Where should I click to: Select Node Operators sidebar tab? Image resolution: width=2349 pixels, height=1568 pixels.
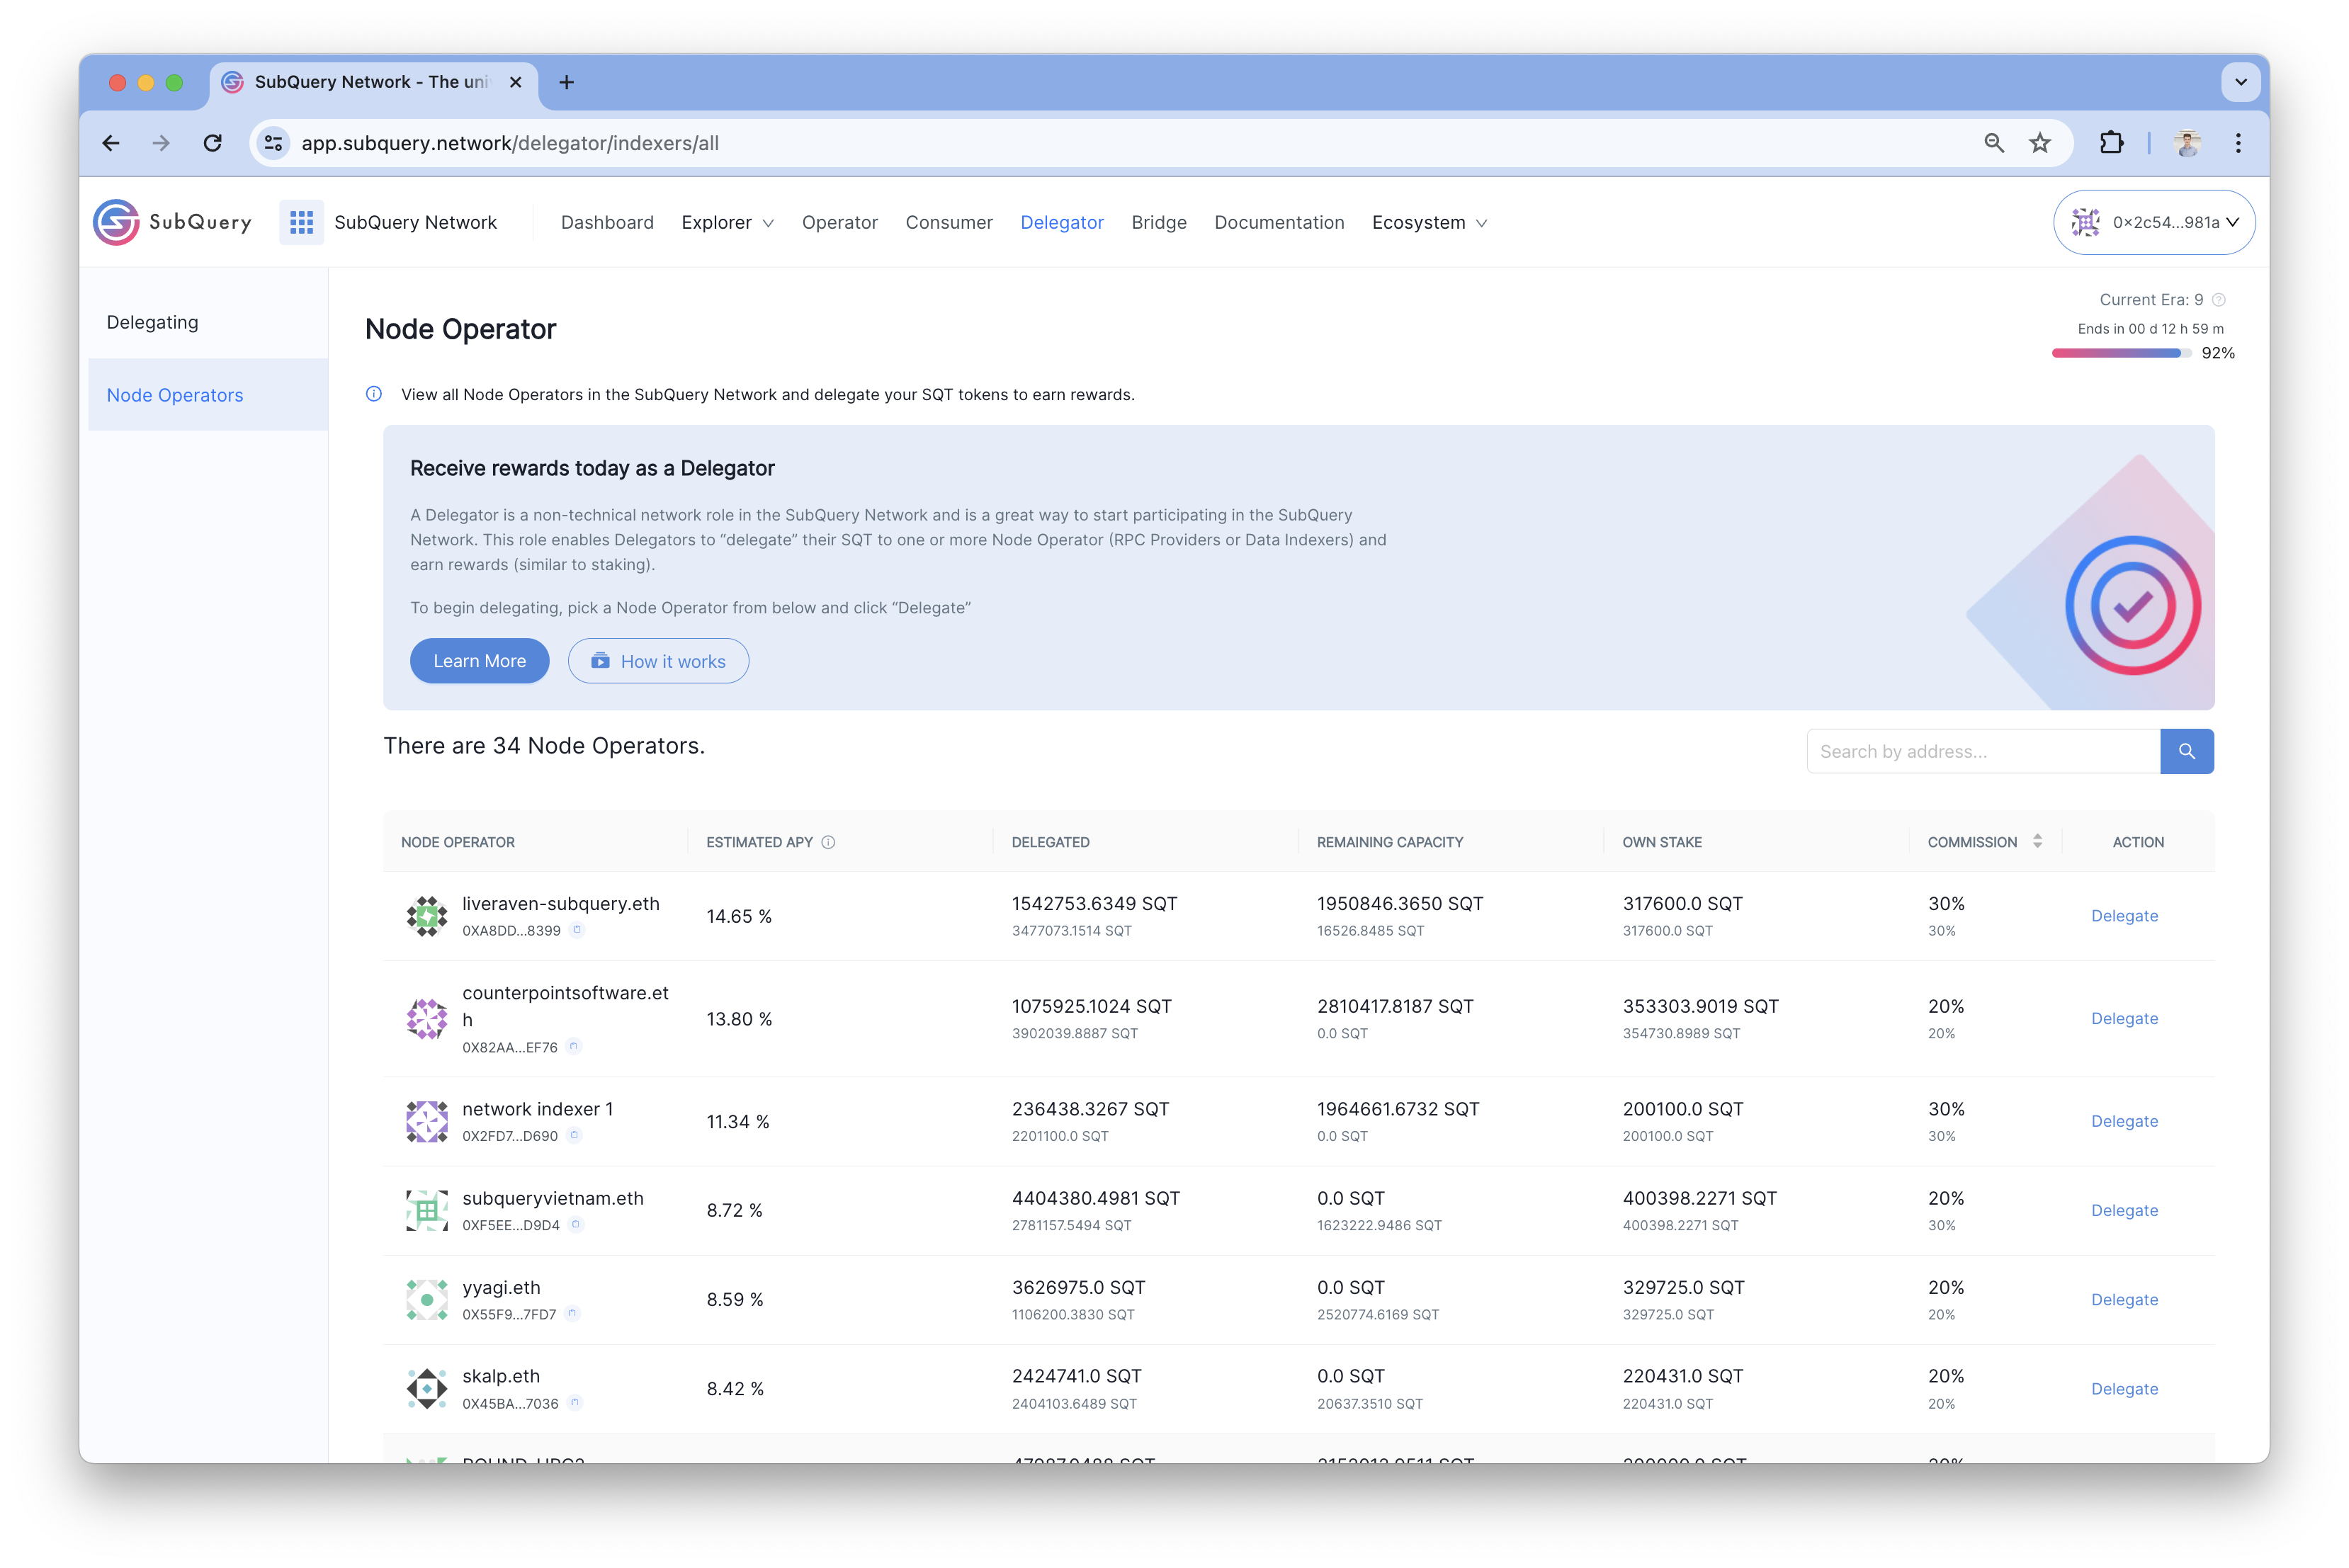pyautogui.click(x=208, y=395)
